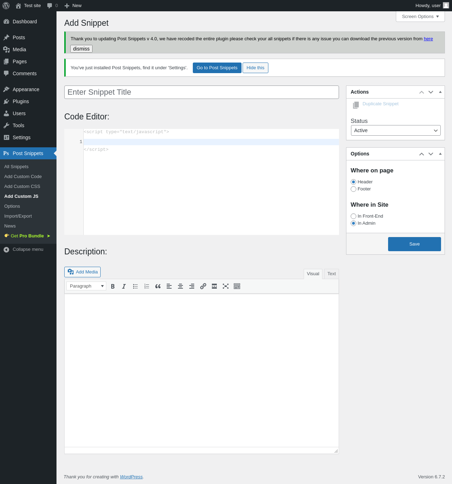
Task: Click the user avatar in admin bar
Action: [x=446, y=5]
